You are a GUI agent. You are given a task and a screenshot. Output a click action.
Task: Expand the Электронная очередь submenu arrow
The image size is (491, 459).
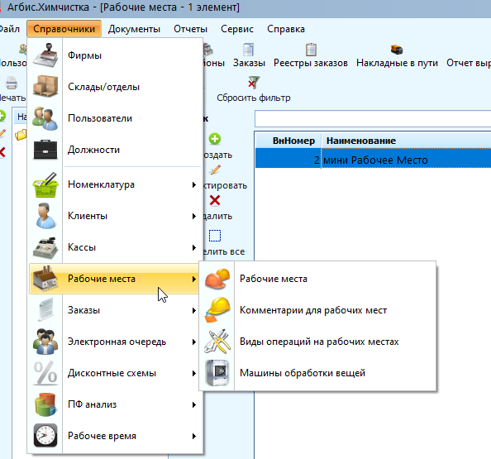pos(194,342)
